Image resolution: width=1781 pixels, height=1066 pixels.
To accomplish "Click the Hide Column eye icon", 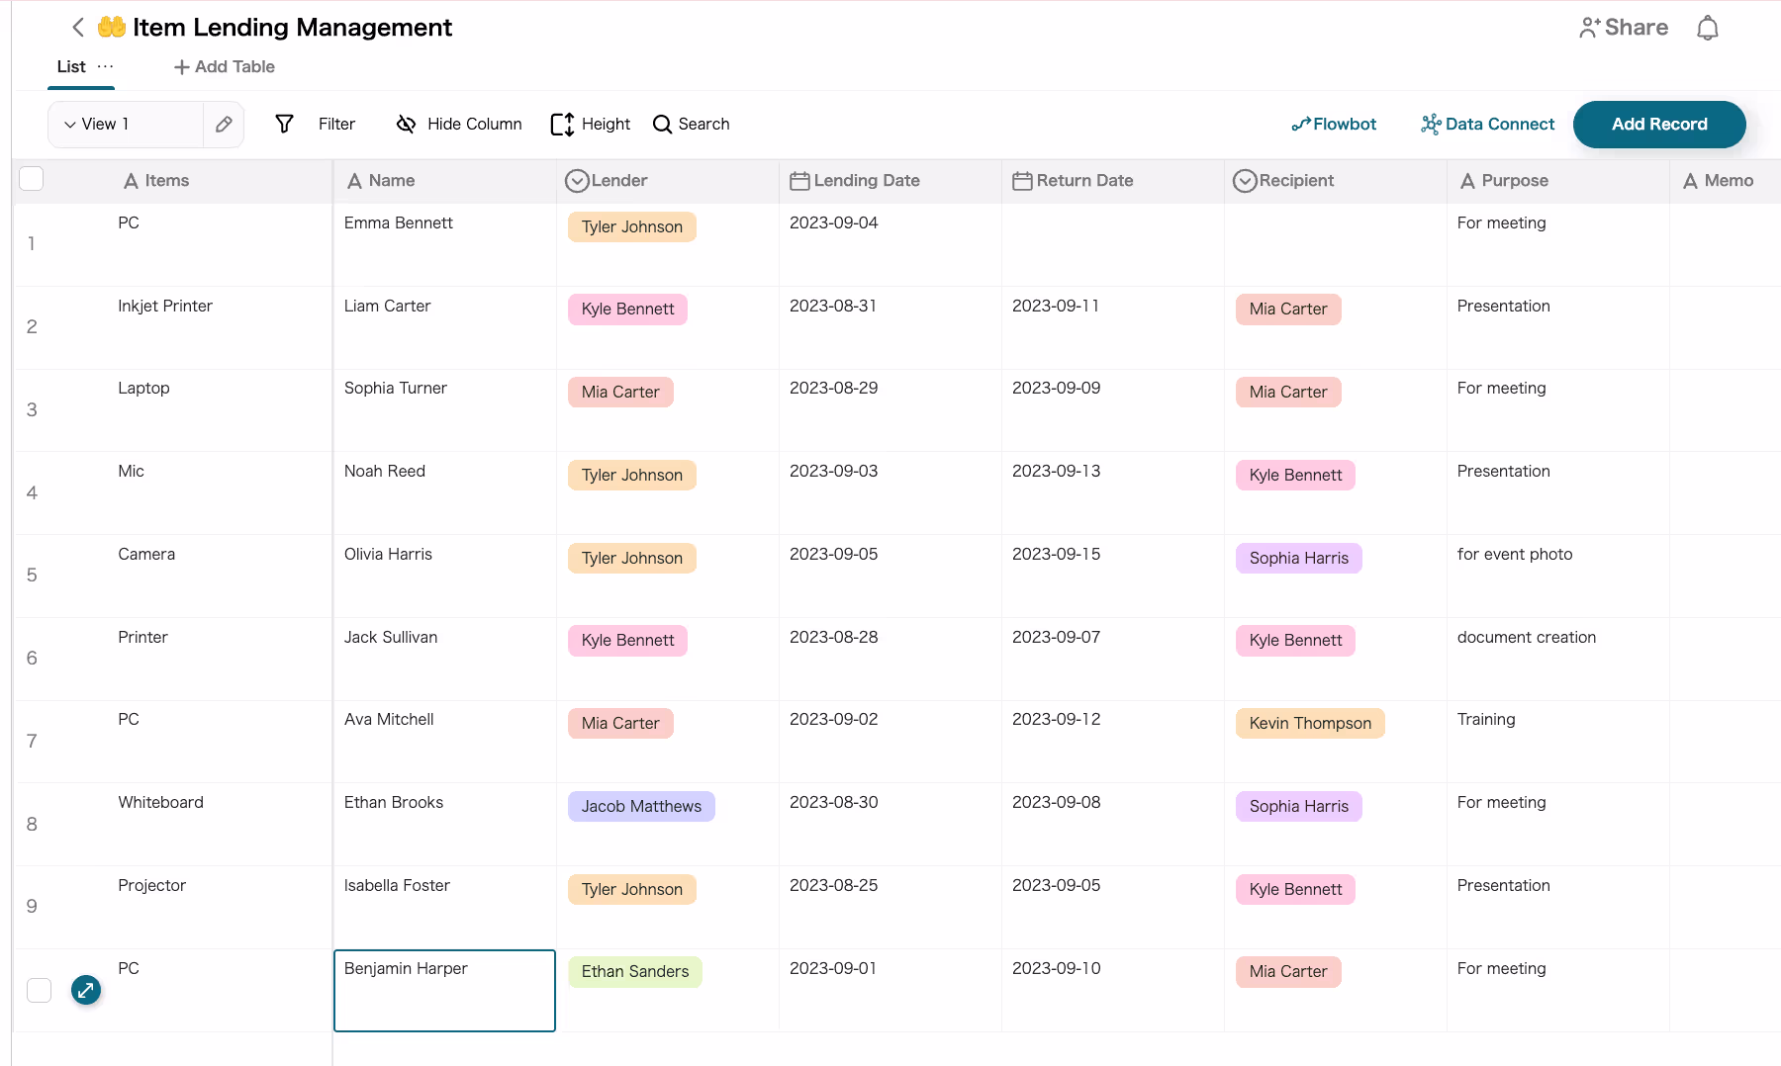I will [406, 125].
